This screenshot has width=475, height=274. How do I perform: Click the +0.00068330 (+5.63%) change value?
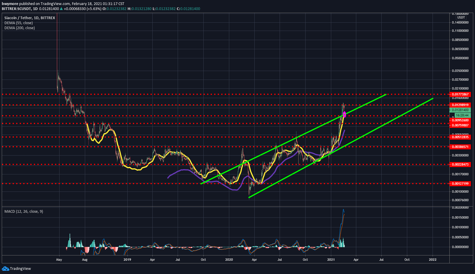(83, 9)
